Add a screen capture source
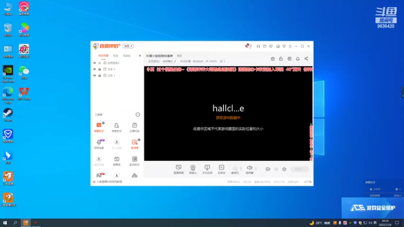 tap(179, 169)
